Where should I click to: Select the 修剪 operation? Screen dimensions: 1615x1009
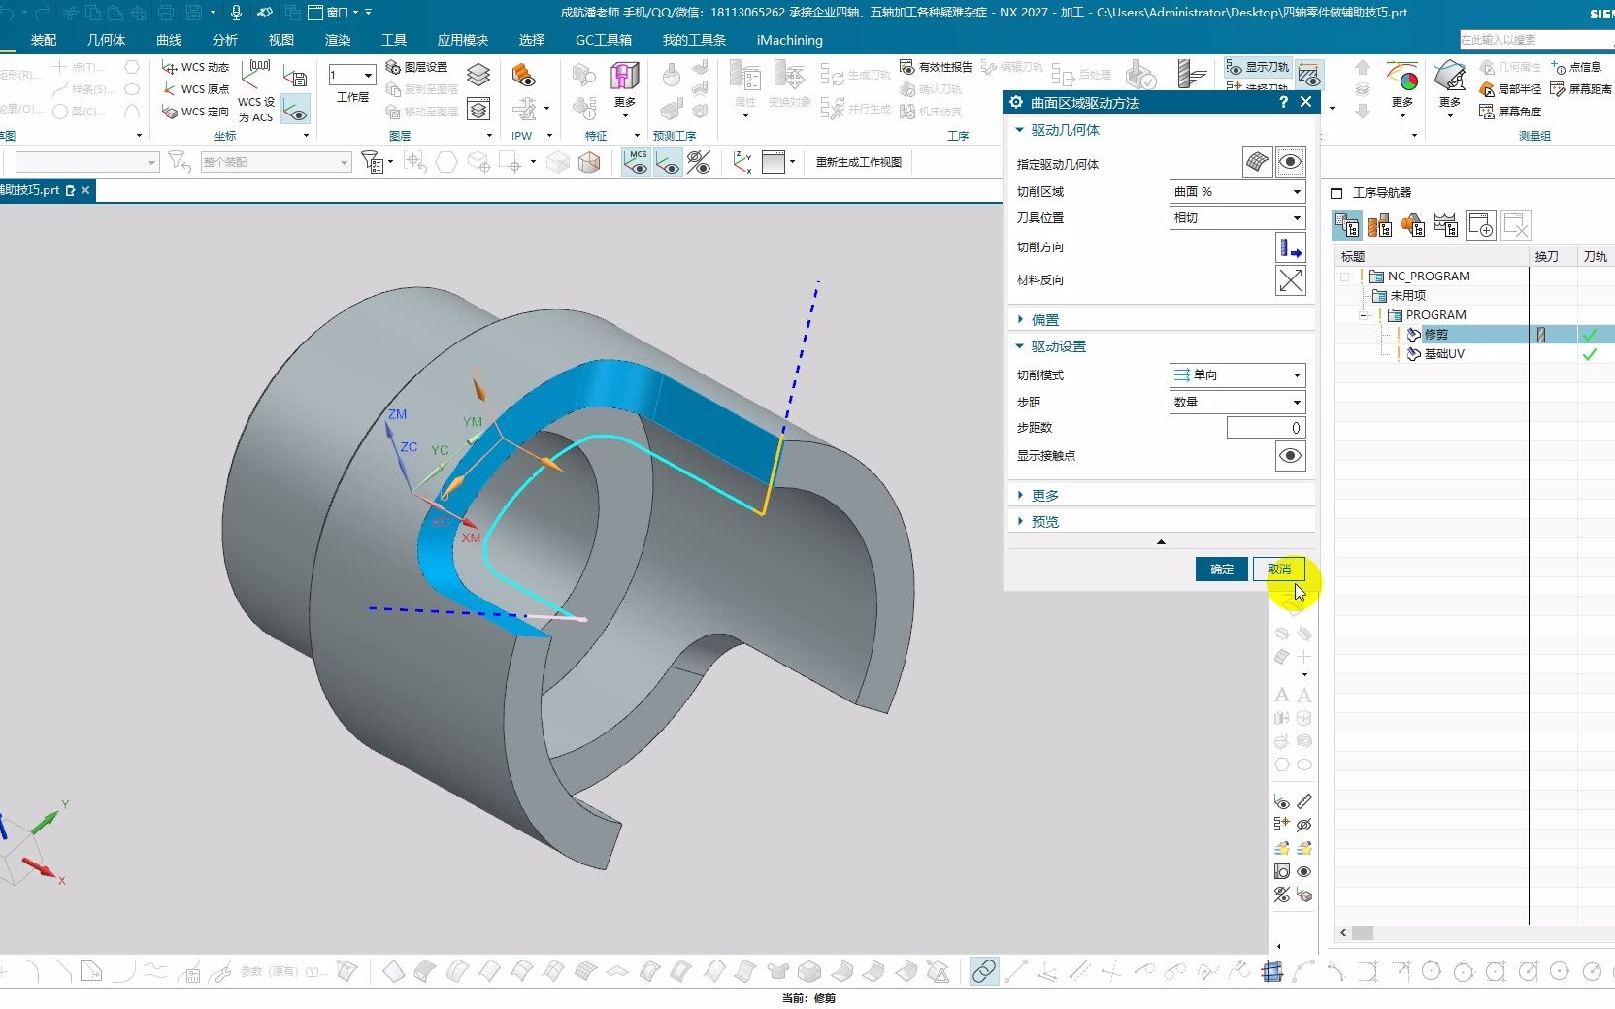tap(1435, 335)
